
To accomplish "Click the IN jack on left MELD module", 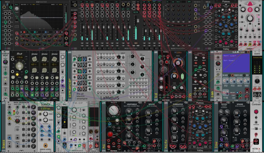I will [x=4, y=7].
